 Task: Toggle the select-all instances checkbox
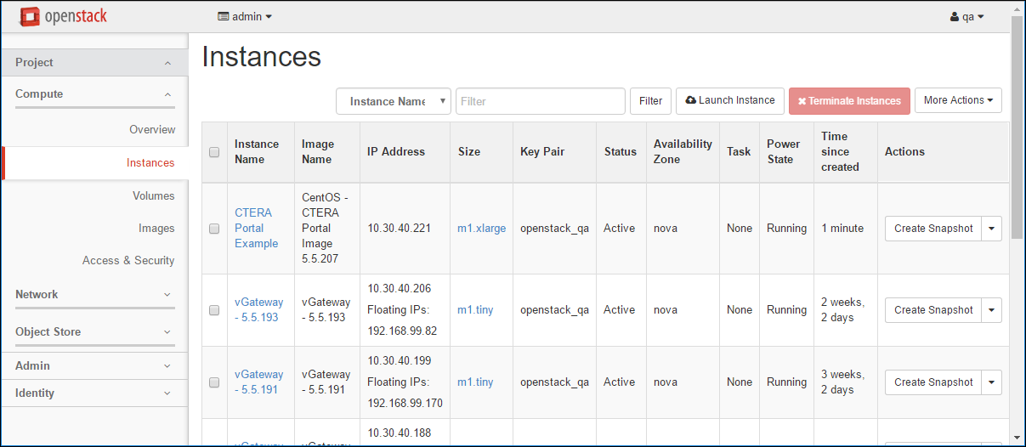pyautogui.click(x=214, y=152)
